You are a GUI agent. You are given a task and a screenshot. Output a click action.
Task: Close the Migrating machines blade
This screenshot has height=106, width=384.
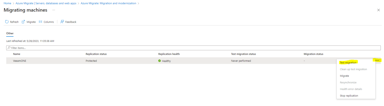(378, 10)
